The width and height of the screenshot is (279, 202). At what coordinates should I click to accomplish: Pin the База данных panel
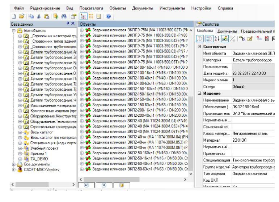coord(68,23)
